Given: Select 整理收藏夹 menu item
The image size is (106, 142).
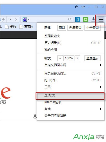Looking at the screenshot, I should point(71,36).
